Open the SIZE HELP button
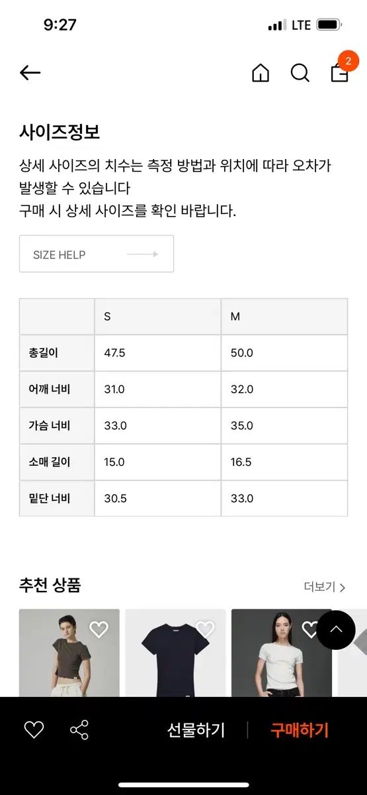The height and width of the screenshot is (795, 367). click(97, 254)
